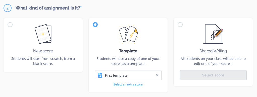Click 'All students on your class' description
The width and height of the screenshot is (257, 97).
(x=213, y=61)
